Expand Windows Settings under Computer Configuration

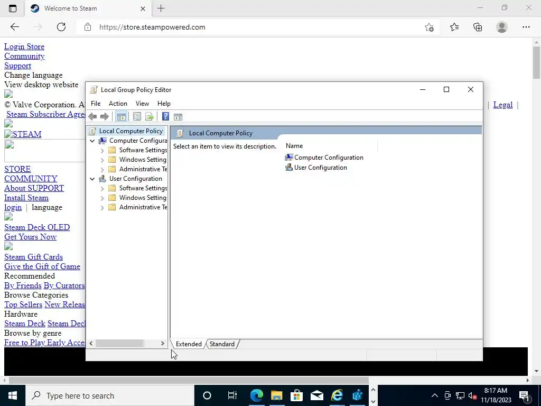point(102,160)
